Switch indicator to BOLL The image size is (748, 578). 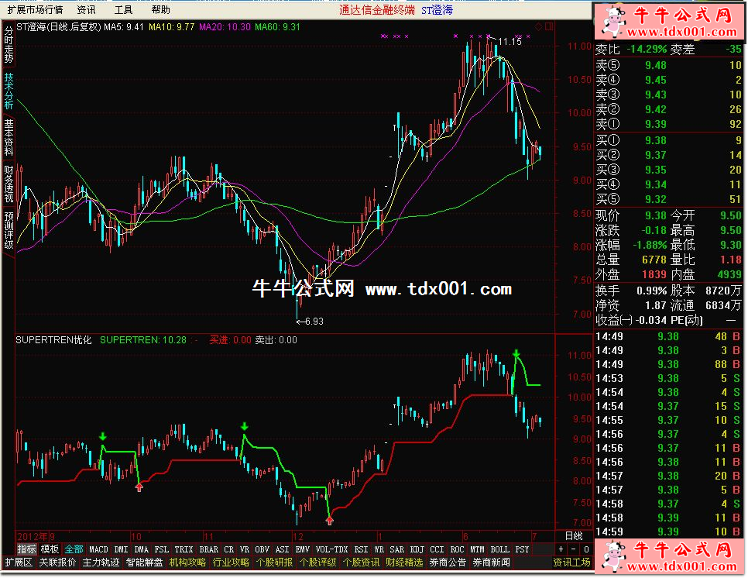click(499, 549)
